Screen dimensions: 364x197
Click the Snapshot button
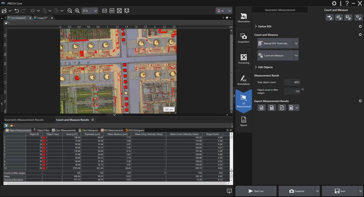click(x=297, y=191)
